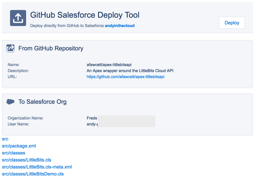Open the andyinthecloud link
The height and width of the screenshot is (177, 255).
coord(119,26)
